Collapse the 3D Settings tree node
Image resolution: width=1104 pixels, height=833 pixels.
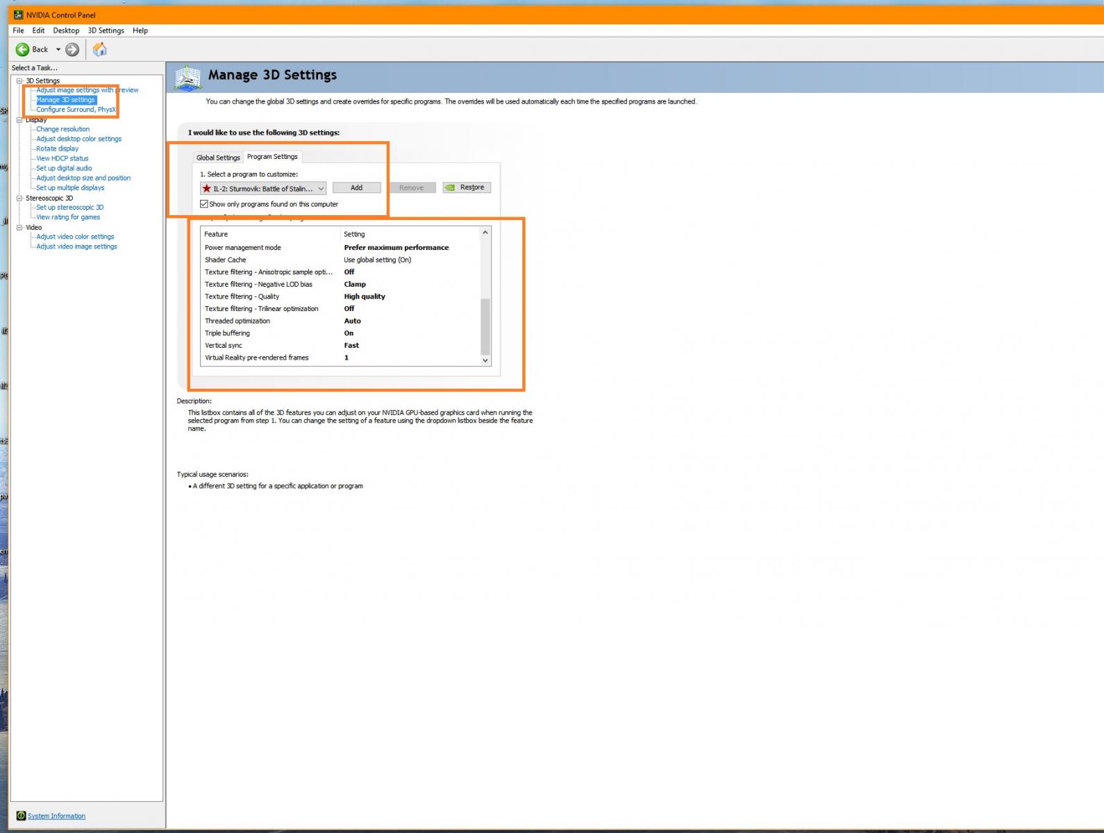click(19, 81)
